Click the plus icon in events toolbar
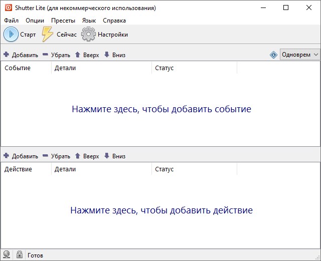 click(x=7, y=55)
